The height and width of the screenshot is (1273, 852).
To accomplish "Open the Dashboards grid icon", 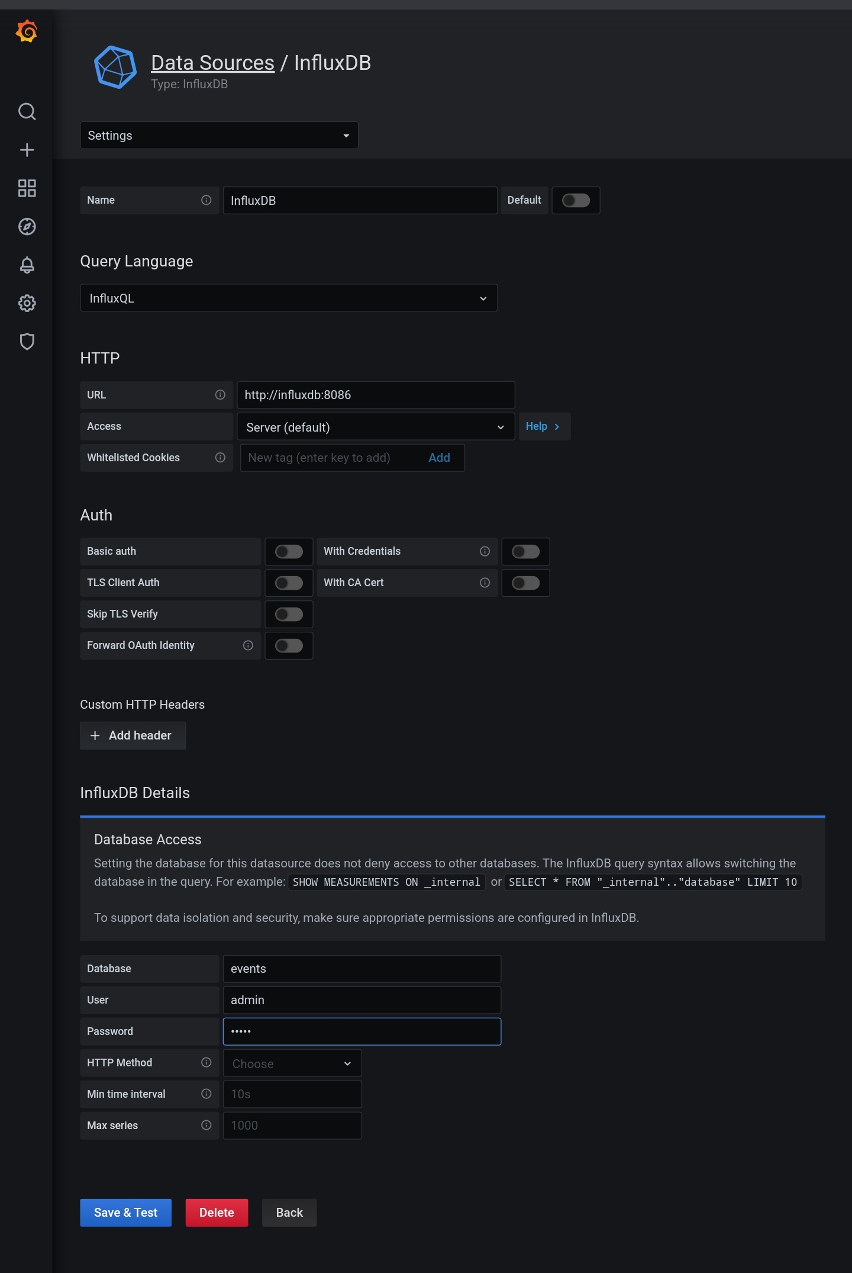I will tap(27, 188).
